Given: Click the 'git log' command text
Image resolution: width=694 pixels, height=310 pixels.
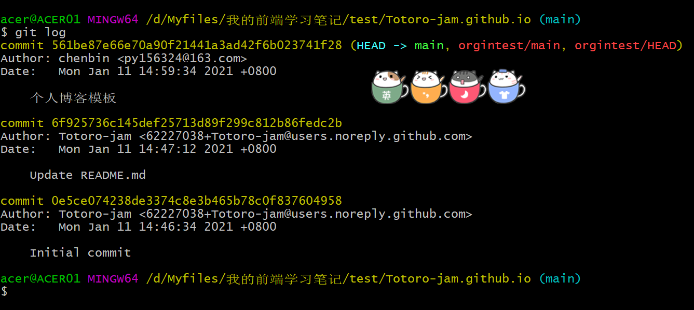Looking at the screenshot, I should click(x=40, y=33).
